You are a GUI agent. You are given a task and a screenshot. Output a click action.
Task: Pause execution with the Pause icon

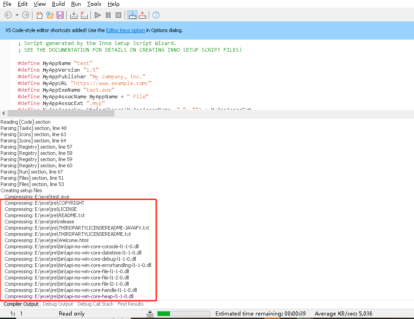(x=108, y=15)
